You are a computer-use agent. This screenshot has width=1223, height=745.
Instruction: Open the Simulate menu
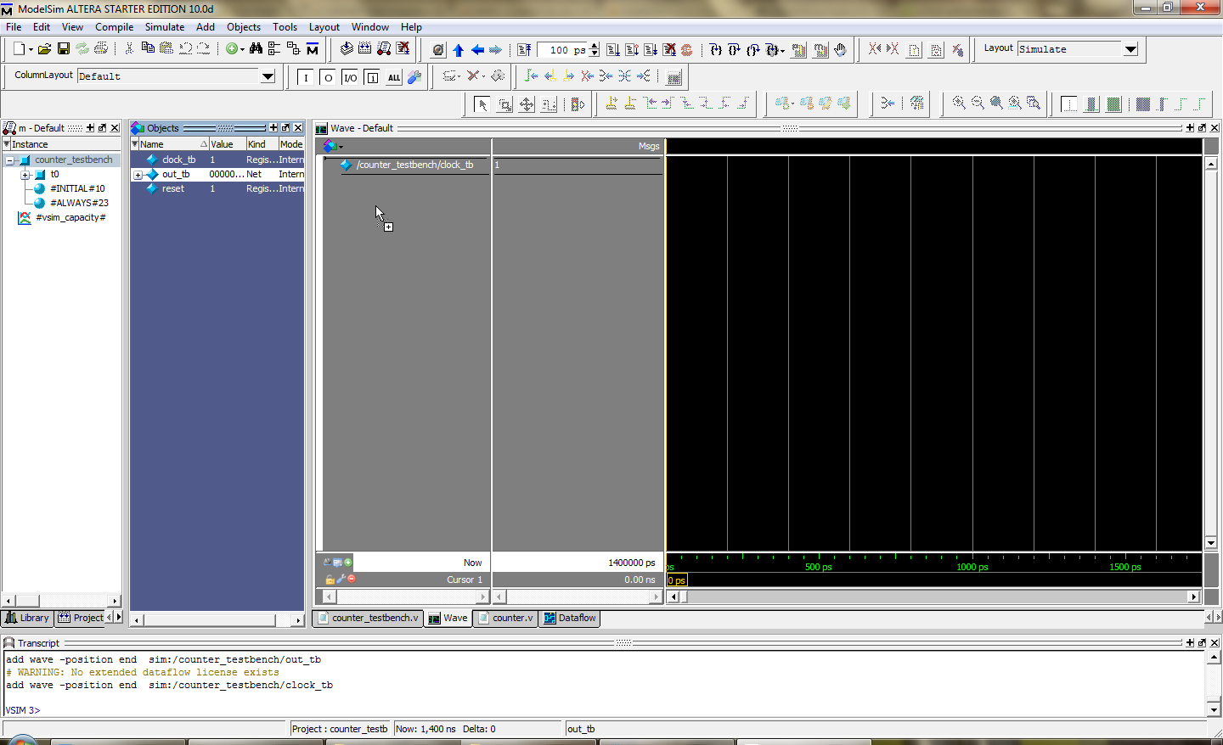pos(165,27)
